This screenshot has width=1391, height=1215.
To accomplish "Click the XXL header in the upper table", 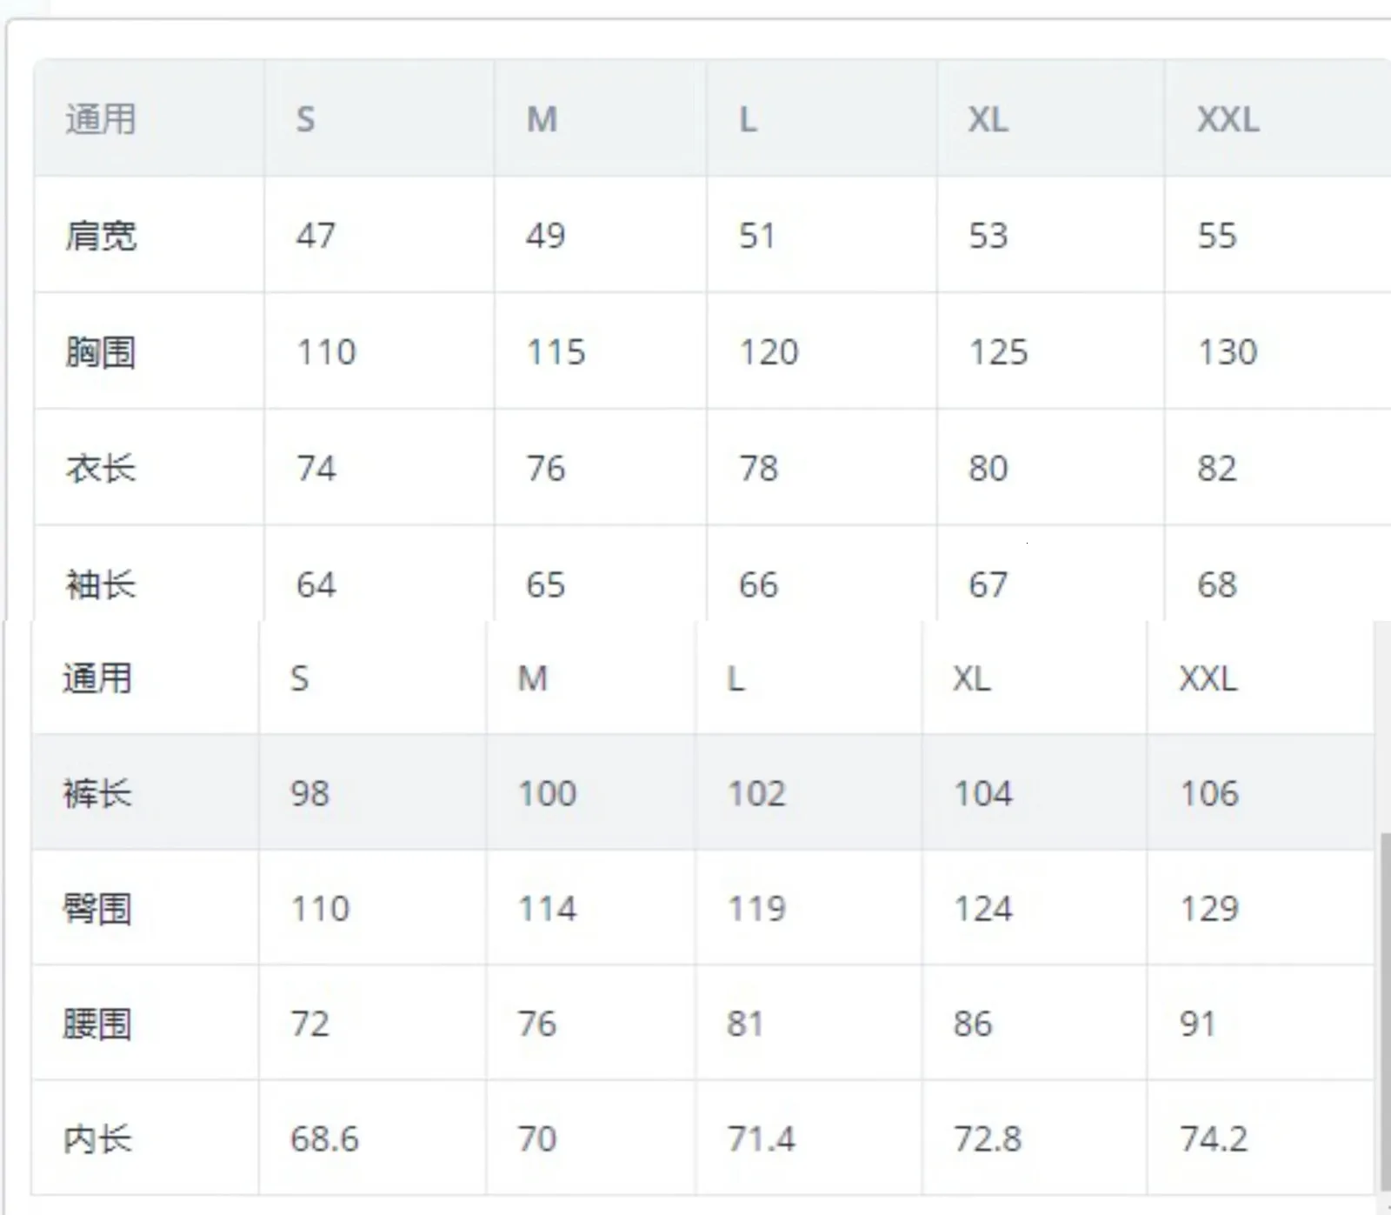I will [1228, 119].
